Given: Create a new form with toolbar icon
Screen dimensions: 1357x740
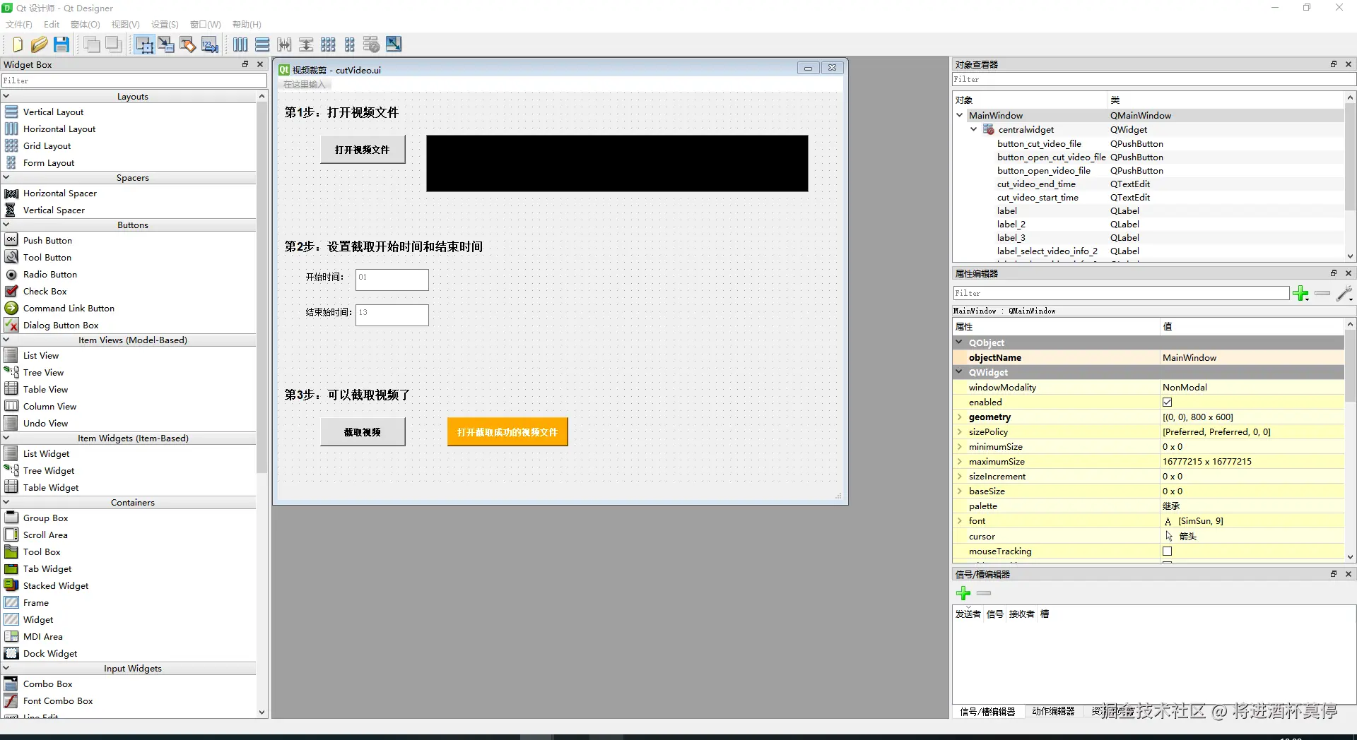Looking at the screenshot, I should (x=17, y=44).
